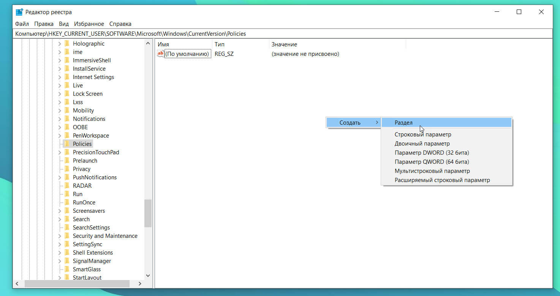
Task: Expand the Internet Settings key
Action: tap(60, 77)
